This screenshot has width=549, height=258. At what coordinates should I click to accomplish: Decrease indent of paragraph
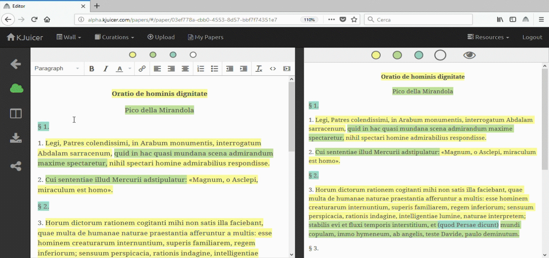230,68
